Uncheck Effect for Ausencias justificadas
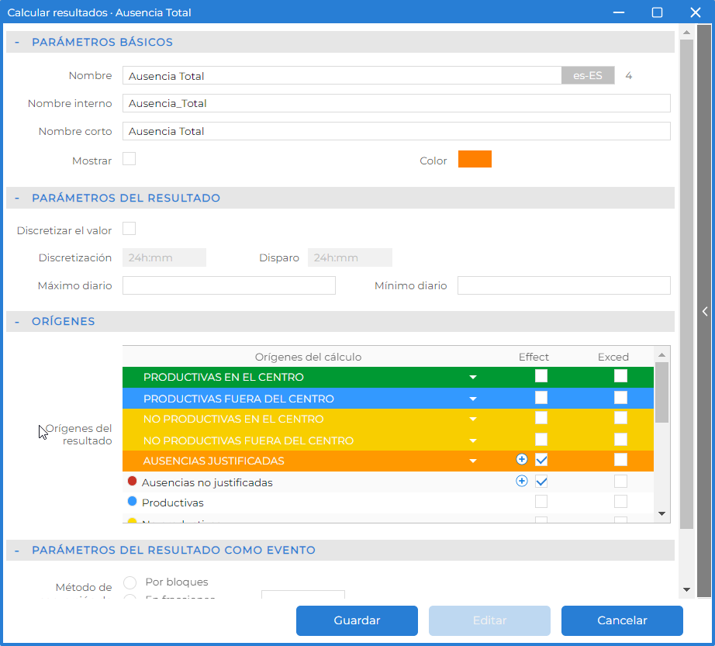The height and width of the screenshot is (646, 715). [541, 460]
